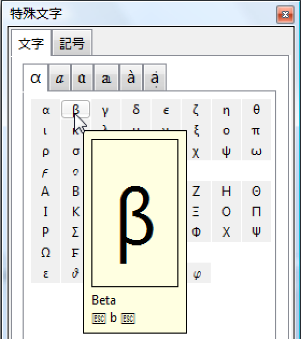This screenshot has width=301, height=339.
Task: Insert lowercase beta character
Action: click(76, 109)
